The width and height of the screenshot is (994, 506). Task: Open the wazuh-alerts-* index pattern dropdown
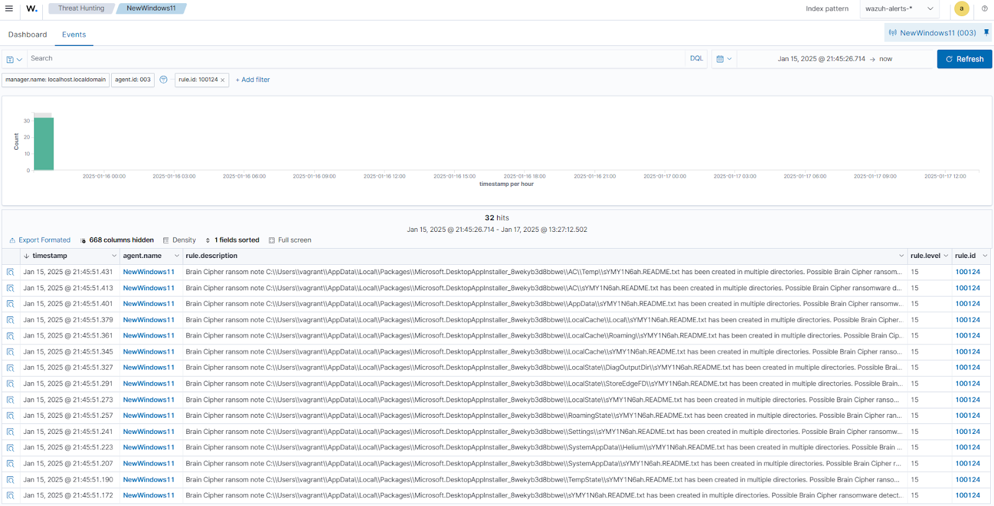tap(899, 9)
